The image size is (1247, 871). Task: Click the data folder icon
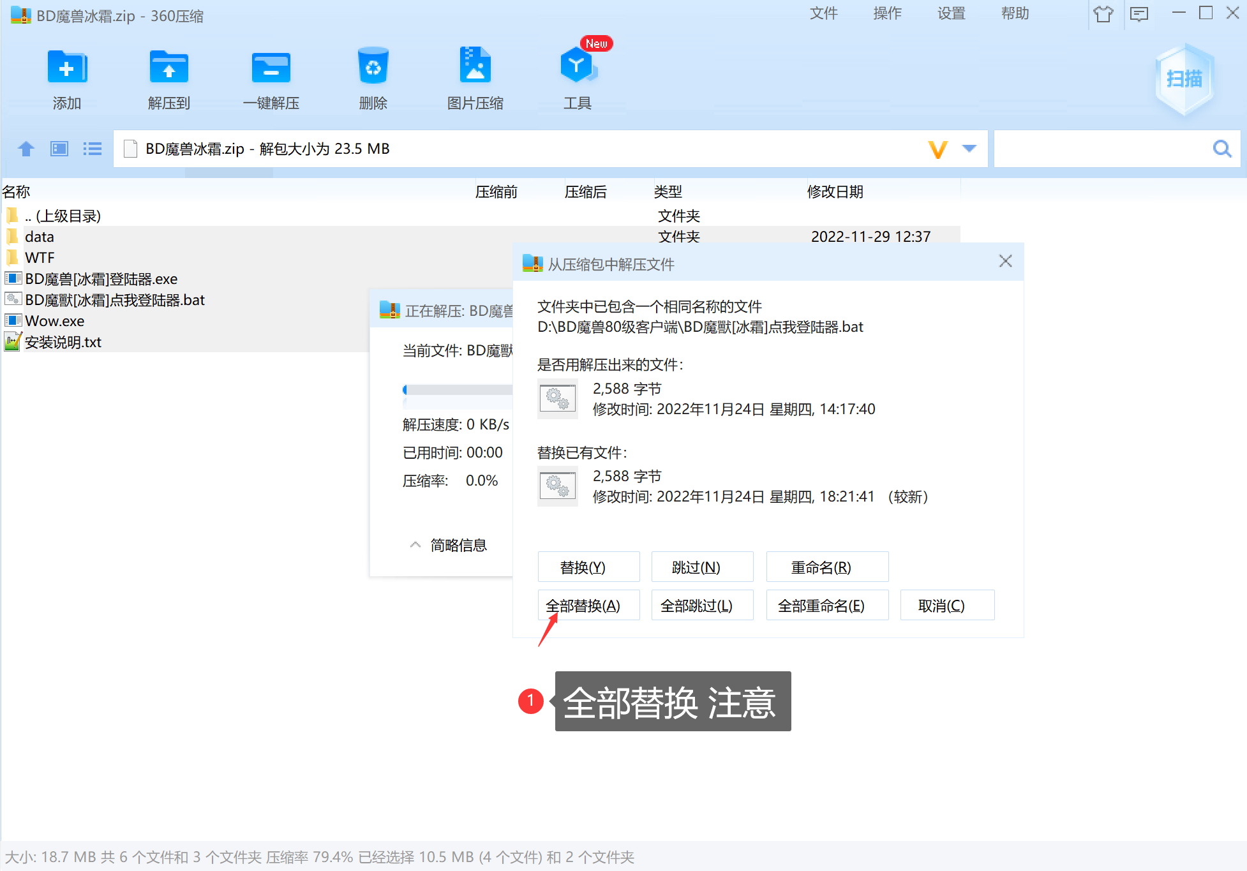tap(12, 237)
